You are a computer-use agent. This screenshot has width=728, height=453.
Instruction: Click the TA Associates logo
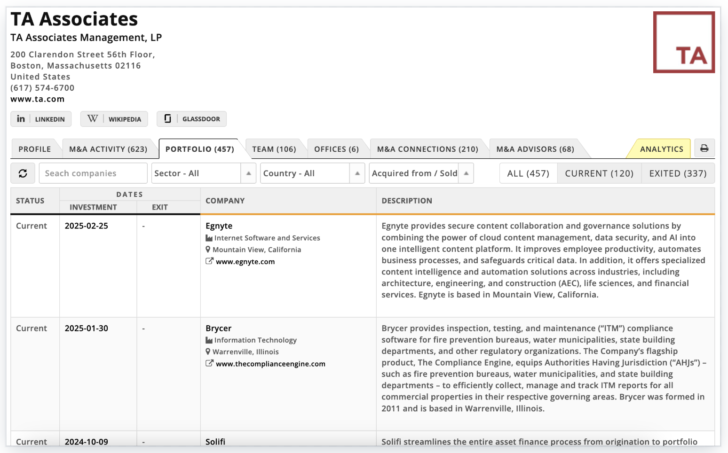click(x=684, y=42)
